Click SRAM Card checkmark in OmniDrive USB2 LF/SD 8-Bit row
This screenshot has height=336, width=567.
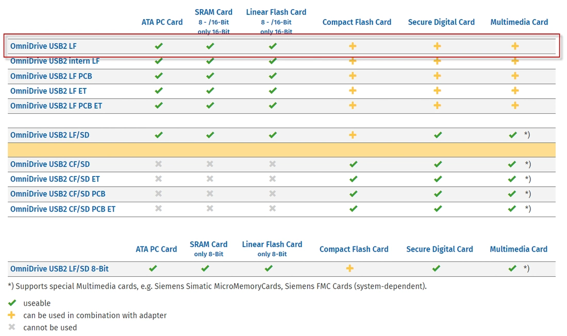(205, 268)
